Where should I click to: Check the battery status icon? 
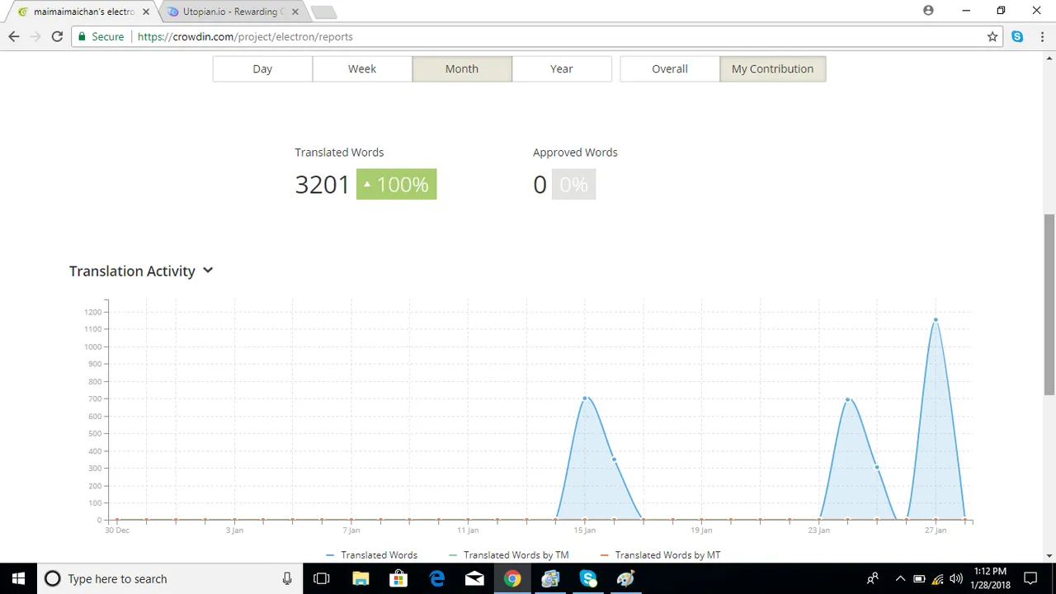(919, 578)
